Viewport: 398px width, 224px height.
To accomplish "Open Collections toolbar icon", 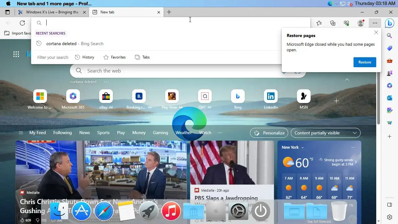I will point(333,23).
